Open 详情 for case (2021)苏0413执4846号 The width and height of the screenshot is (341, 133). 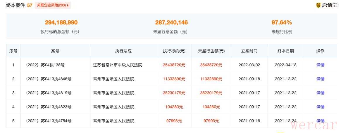tap(320, 79)
